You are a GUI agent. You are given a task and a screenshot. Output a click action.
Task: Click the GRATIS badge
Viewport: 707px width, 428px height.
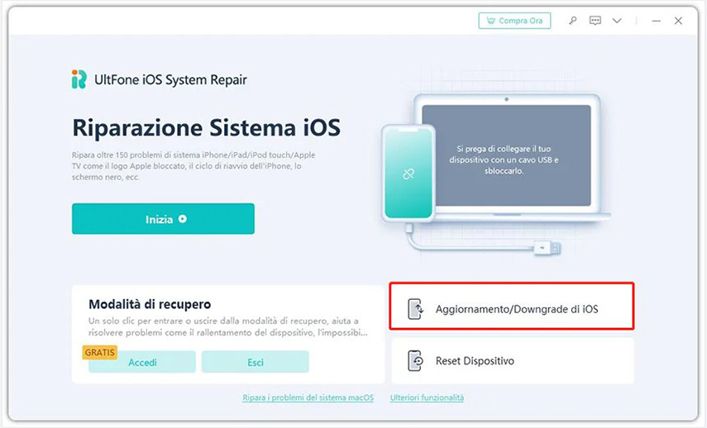[x=100, y=352]
